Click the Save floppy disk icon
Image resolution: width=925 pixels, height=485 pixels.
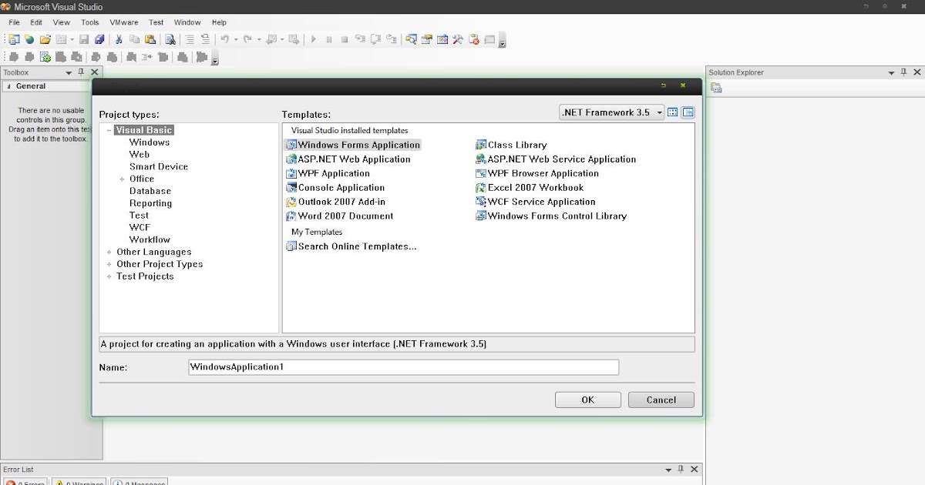84,39
